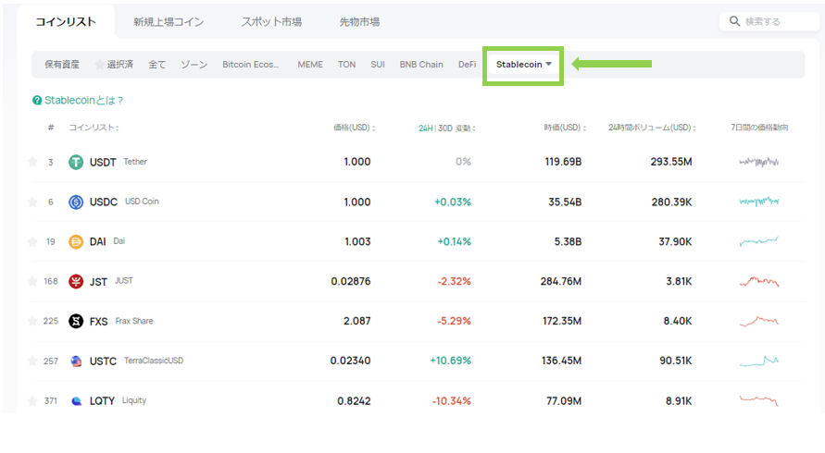Switch to the 先物市場 tab
The image size is (825, 453).
359,21
